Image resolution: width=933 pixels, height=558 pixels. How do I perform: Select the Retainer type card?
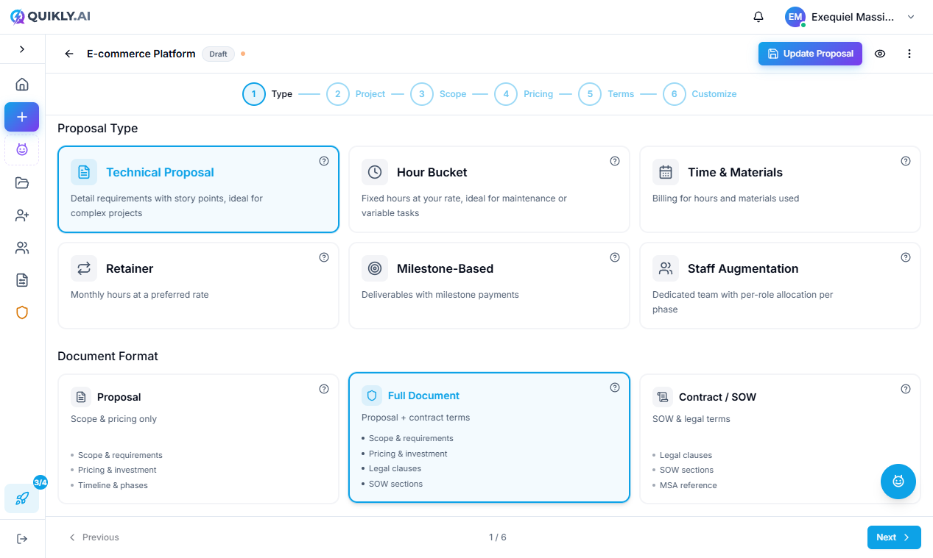[198, 285]
